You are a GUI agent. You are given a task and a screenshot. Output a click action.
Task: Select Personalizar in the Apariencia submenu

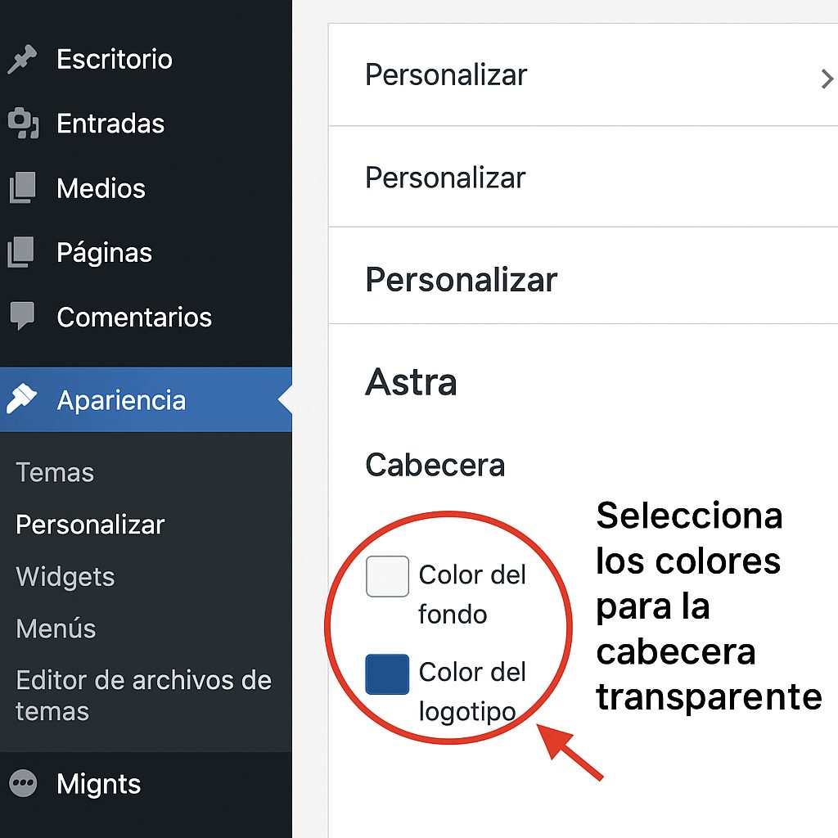pos(90,525)
